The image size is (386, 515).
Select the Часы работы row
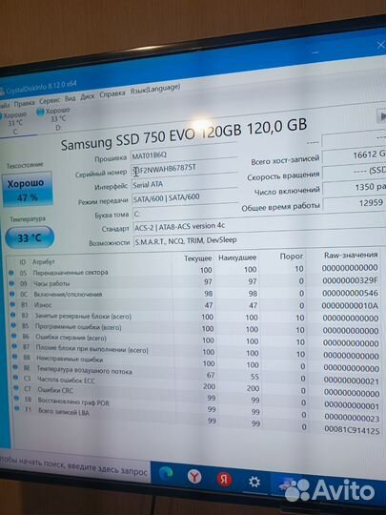tap(193, 282)
